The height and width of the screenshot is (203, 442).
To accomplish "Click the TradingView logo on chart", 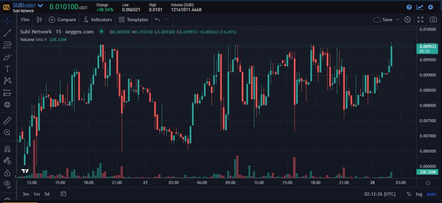I will [25, 171].
